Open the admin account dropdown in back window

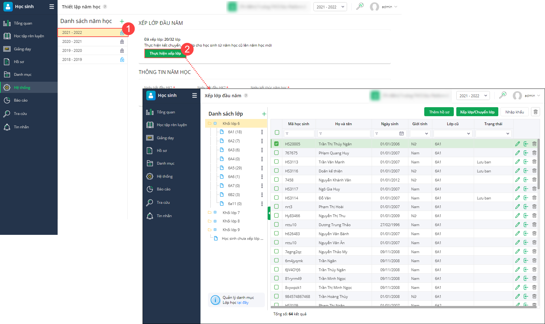coord(383,7)
